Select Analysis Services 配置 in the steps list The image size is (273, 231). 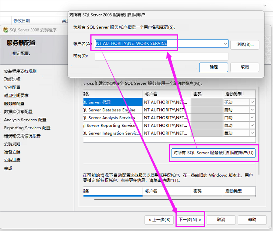click(x=25, y=120)
